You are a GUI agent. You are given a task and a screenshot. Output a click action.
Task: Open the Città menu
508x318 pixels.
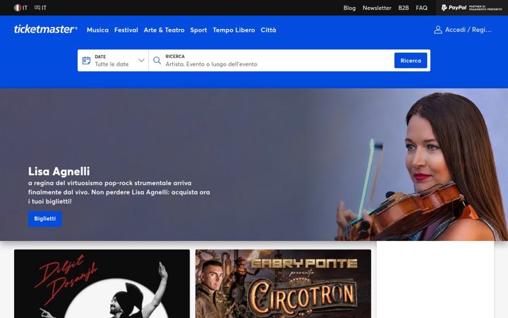[x=268, y=30]
